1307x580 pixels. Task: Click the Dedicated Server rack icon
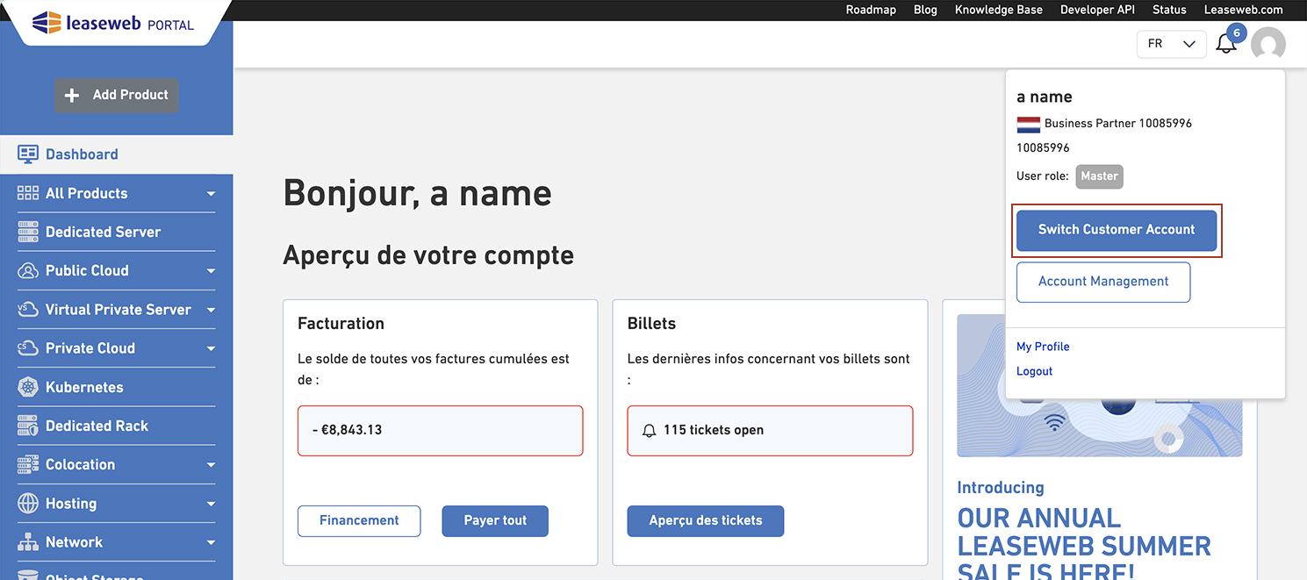[x=28, y=232]
